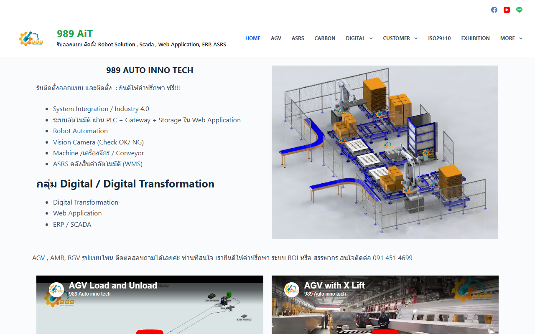This screenshot has height=334, width=535.
Task: Open the CUSTOMER menu label
Action: pyautogui.click(x=396, y=38)
